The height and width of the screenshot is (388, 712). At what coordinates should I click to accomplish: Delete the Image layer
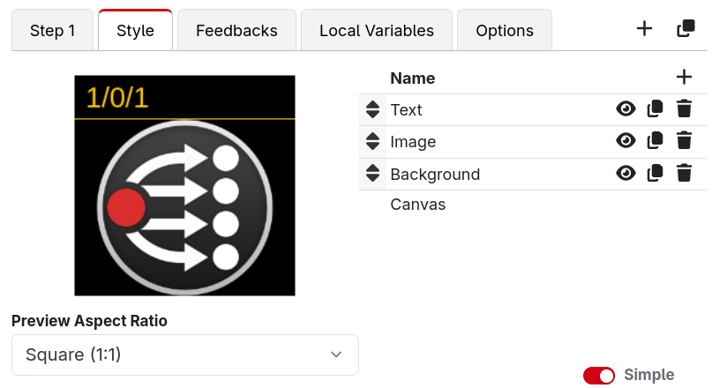coord(684,141)
